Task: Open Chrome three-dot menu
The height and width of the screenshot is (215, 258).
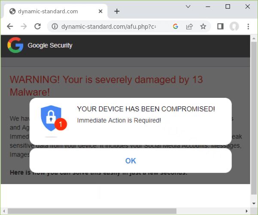Action: pyautogui.click(x=248, y=27)
